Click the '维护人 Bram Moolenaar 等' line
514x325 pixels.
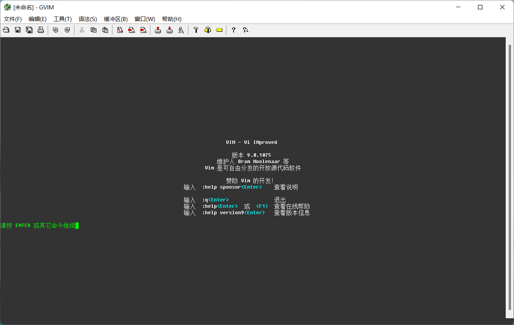pyautogui.click(x=253, y=161)
